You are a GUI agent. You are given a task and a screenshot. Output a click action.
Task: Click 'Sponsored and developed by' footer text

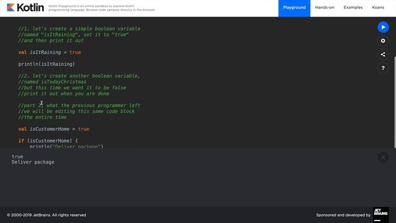tap(343, 215)
